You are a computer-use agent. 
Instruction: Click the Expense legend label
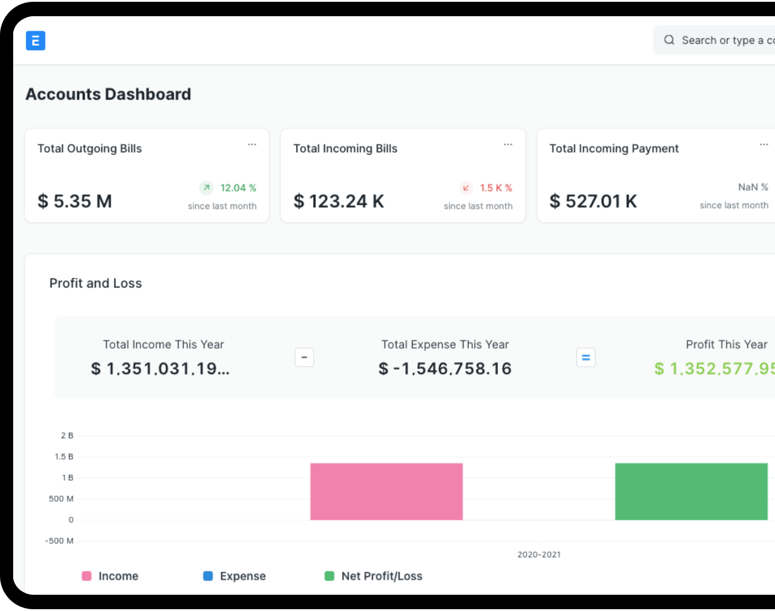coord(243,576)
